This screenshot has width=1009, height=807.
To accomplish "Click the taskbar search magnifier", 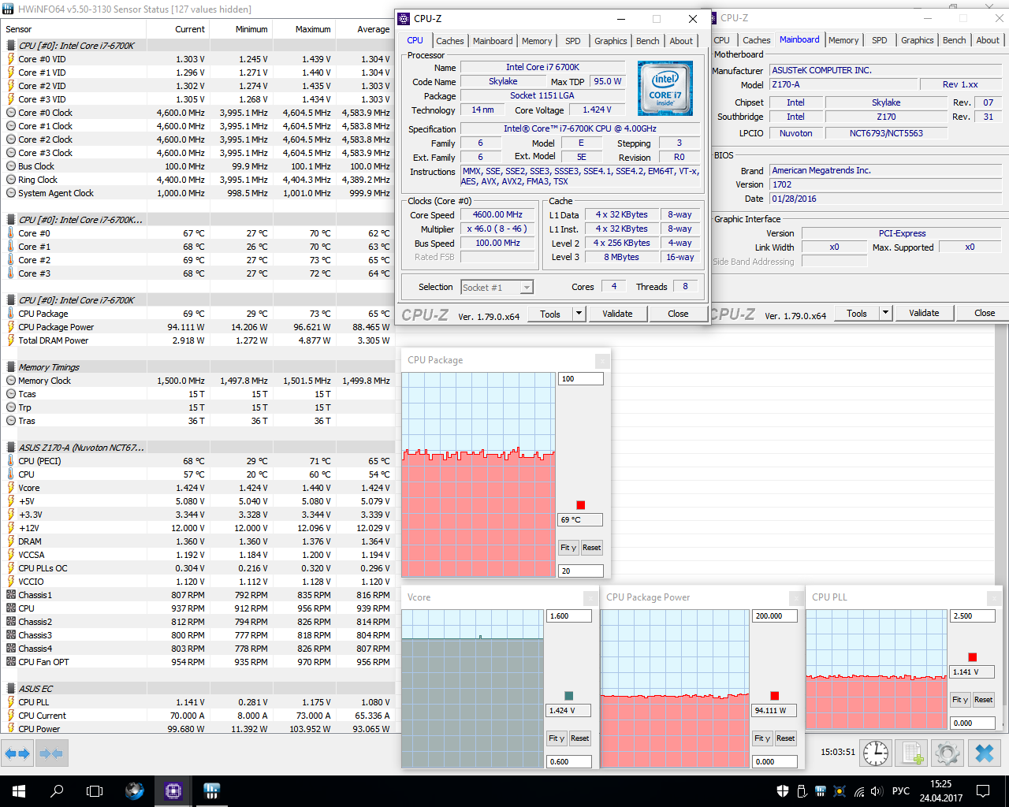I will click(x=57, y=790).
